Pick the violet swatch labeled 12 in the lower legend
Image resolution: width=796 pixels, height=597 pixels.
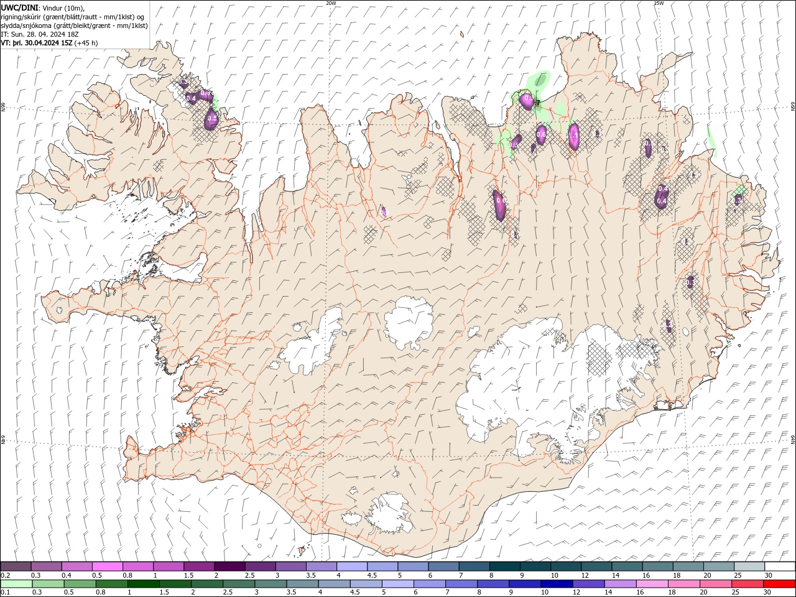point(588,584)
